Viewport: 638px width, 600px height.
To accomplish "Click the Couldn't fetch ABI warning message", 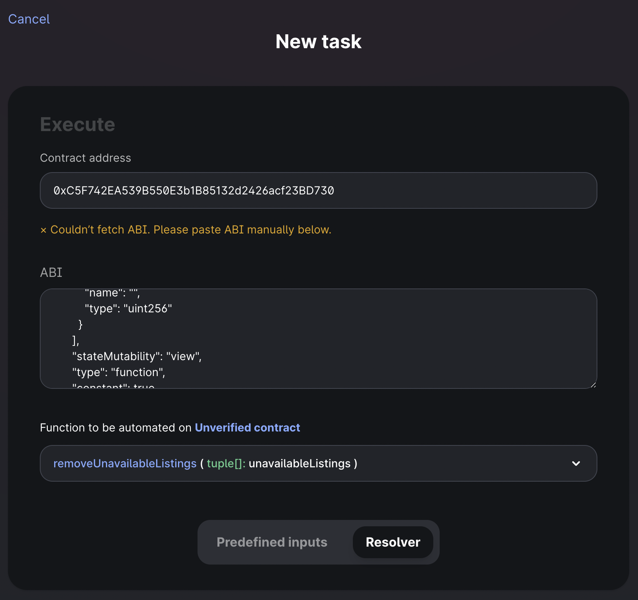I will 190,230.
